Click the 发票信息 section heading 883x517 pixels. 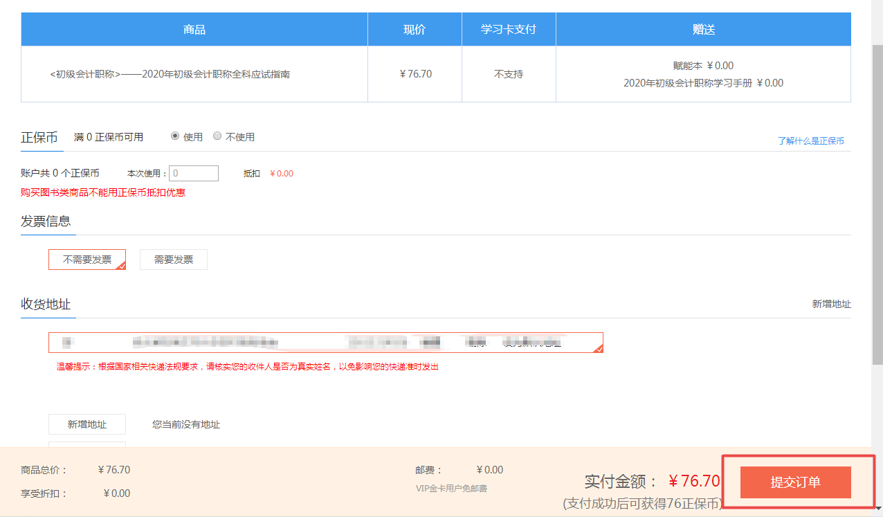pos(48,221)
